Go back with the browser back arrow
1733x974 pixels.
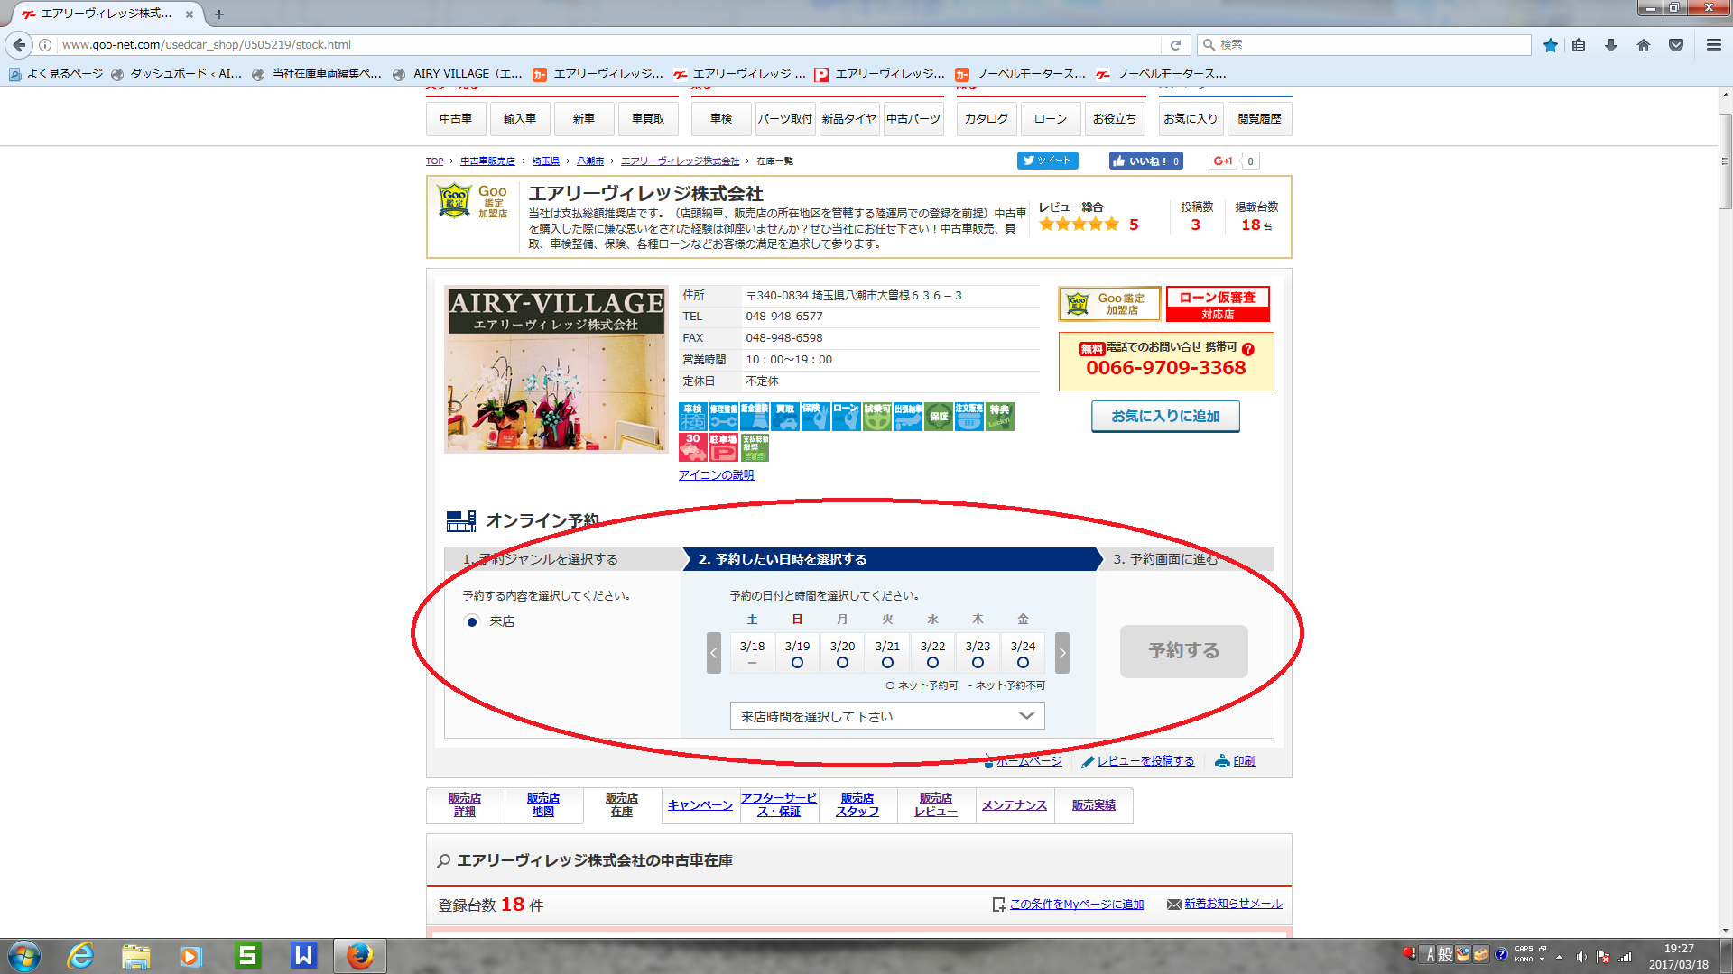pyautogui.click(x=19, y=44)
